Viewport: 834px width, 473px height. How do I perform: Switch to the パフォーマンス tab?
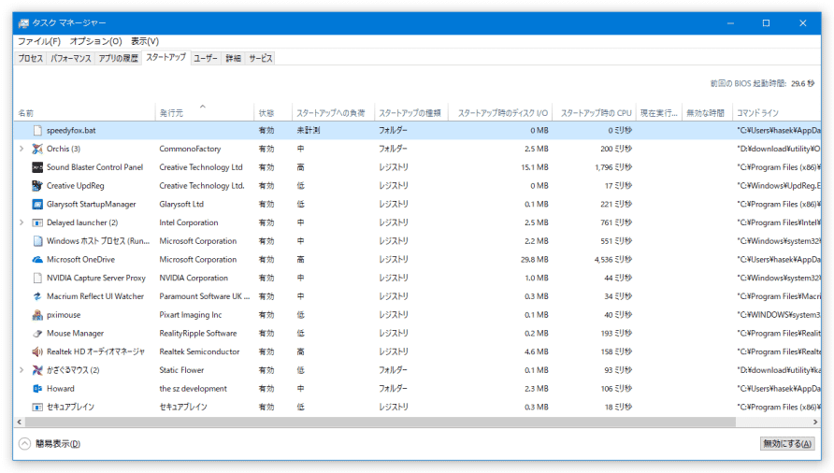71,59
